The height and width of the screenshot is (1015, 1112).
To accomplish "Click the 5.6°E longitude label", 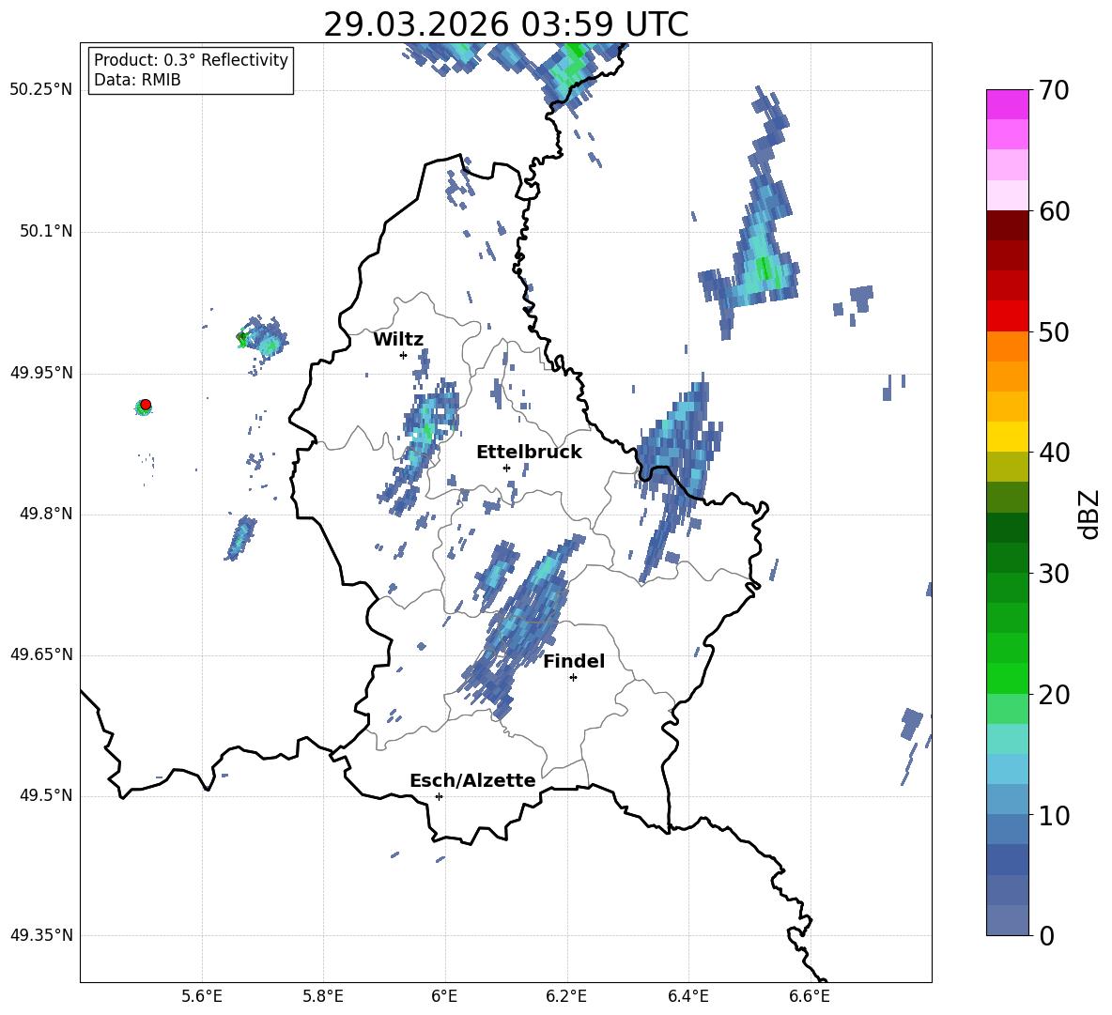I will (x=202, y=996).
